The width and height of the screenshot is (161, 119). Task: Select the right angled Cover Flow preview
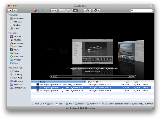coord(131,51)
